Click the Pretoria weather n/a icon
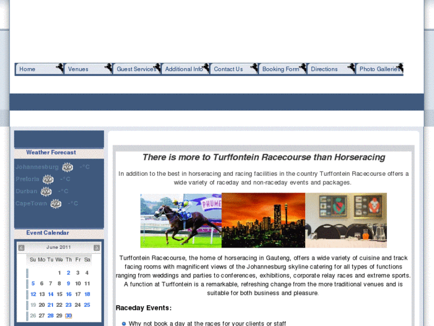Image resolution: width=434 pixels, height=326 pixels. click(48, 179)
